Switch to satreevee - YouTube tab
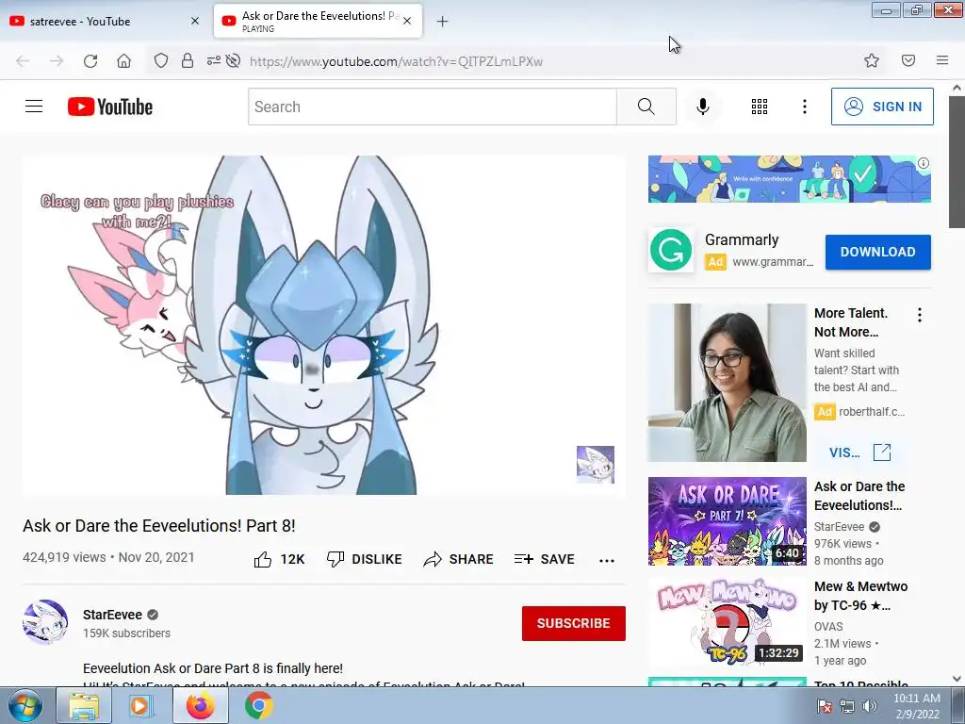965x724 pixels. point(105,21)
